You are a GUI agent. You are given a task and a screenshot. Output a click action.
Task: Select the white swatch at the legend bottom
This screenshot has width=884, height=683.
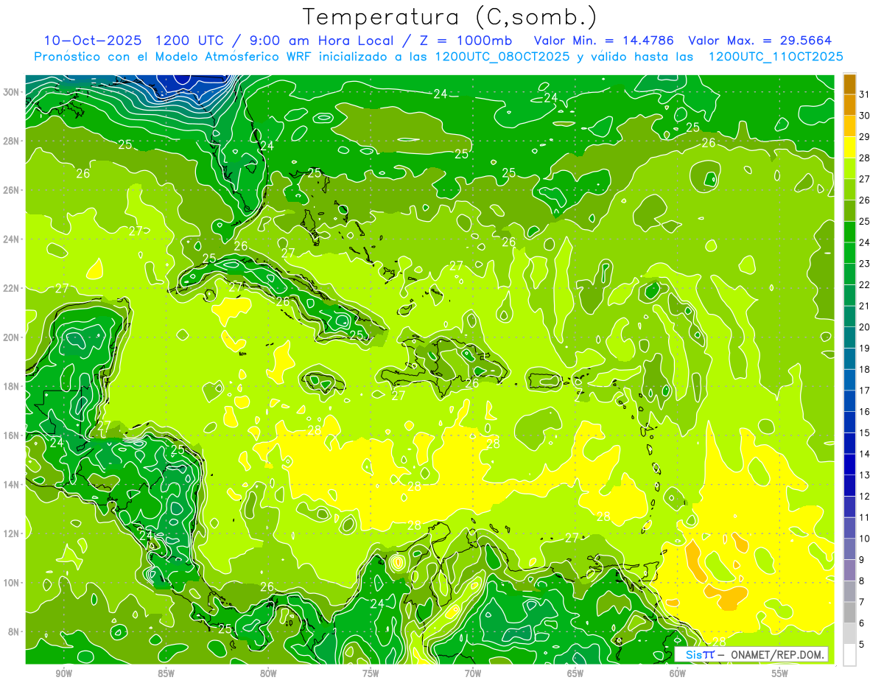pos(849,655)
